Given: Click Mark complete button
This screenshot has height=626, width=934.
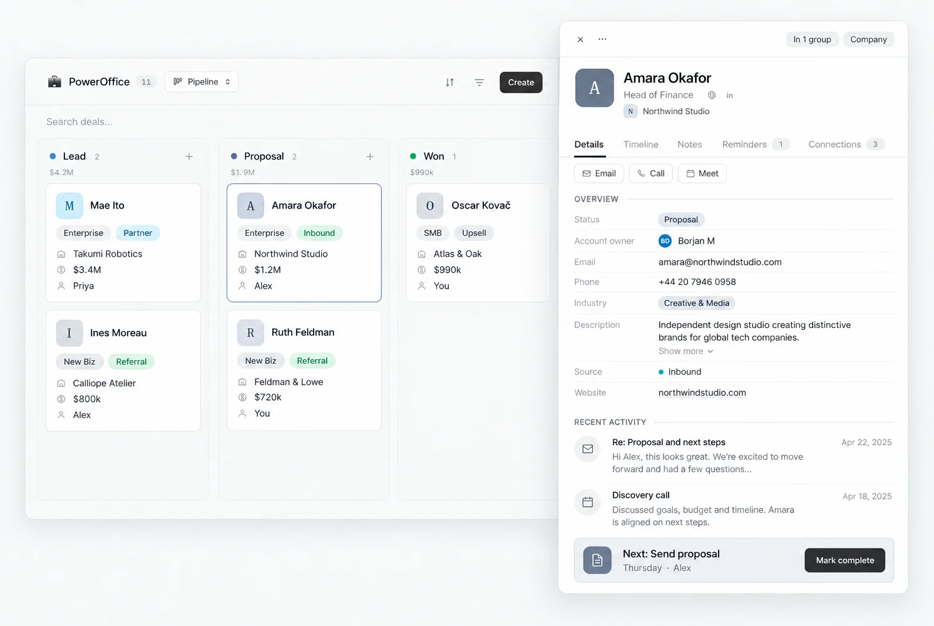Looking at the screenshot, I should (x=844, y=560).
